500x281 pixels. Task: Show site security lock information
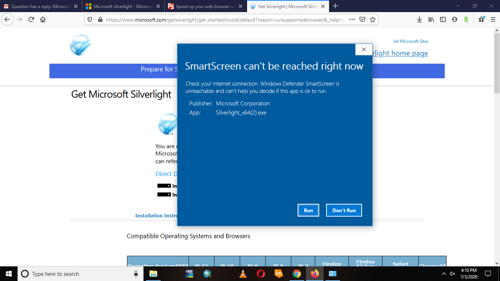[x=100, y=20]
